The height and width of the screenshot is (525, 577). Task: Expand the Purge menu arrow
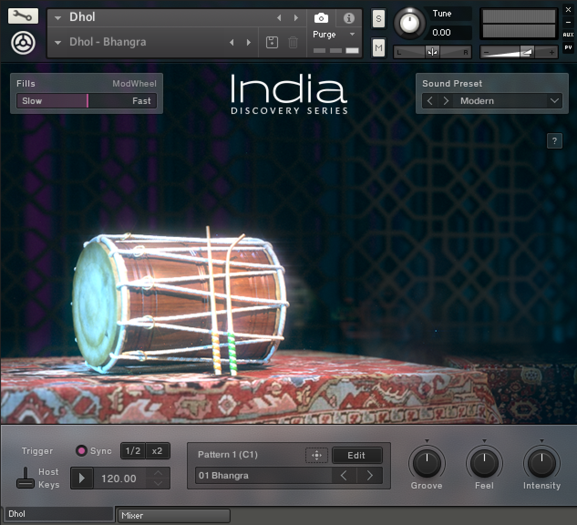pyautogui.click(x=352, y=35)
